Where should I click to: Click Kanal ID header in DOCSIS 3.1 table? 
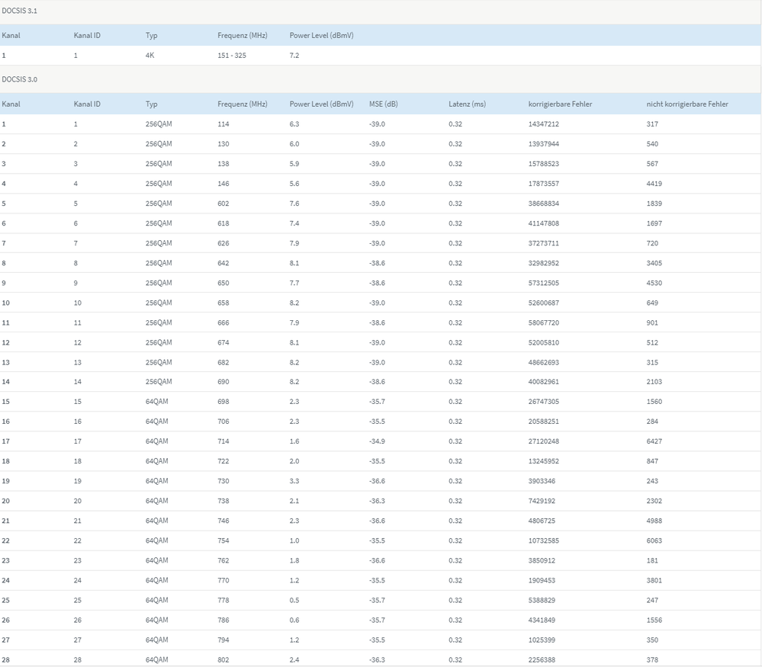coord(87,35)
